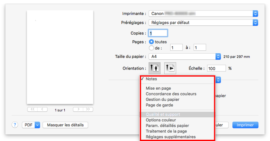Go to previous page in preview
This screenshot has width=270, height=141.
coord(43,109)
